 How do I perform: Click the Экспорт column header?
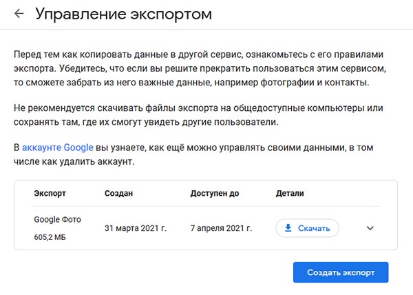pyautogui.click(x=50, y=193)
